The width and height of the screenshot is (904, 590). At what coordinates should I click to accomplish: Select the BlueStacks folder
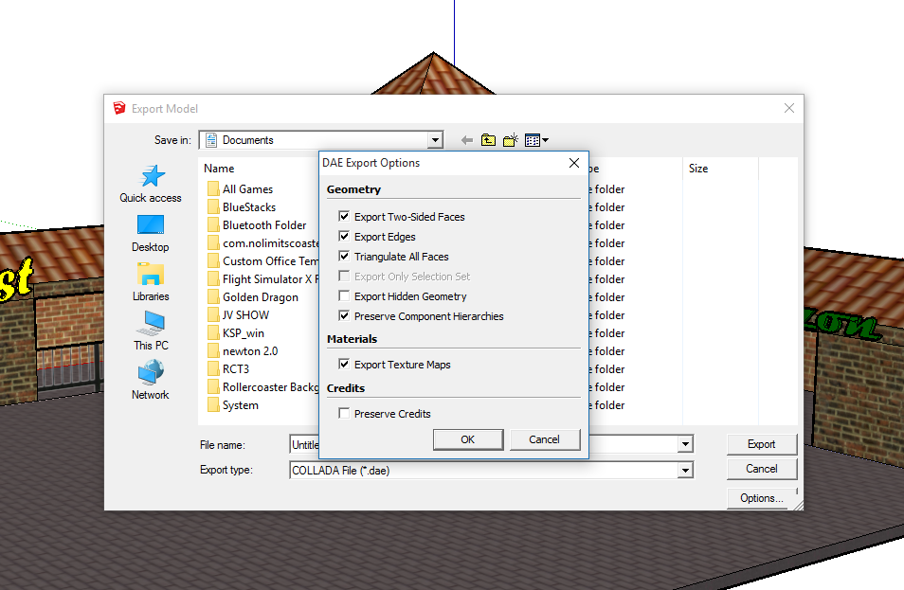click(x=248, y=207)
